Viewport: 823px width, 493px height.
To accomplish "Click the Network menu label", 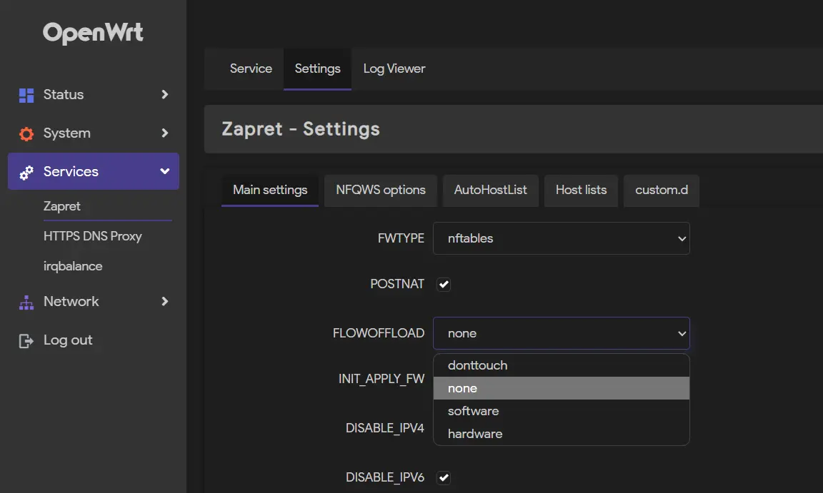I will click(71, 301).
